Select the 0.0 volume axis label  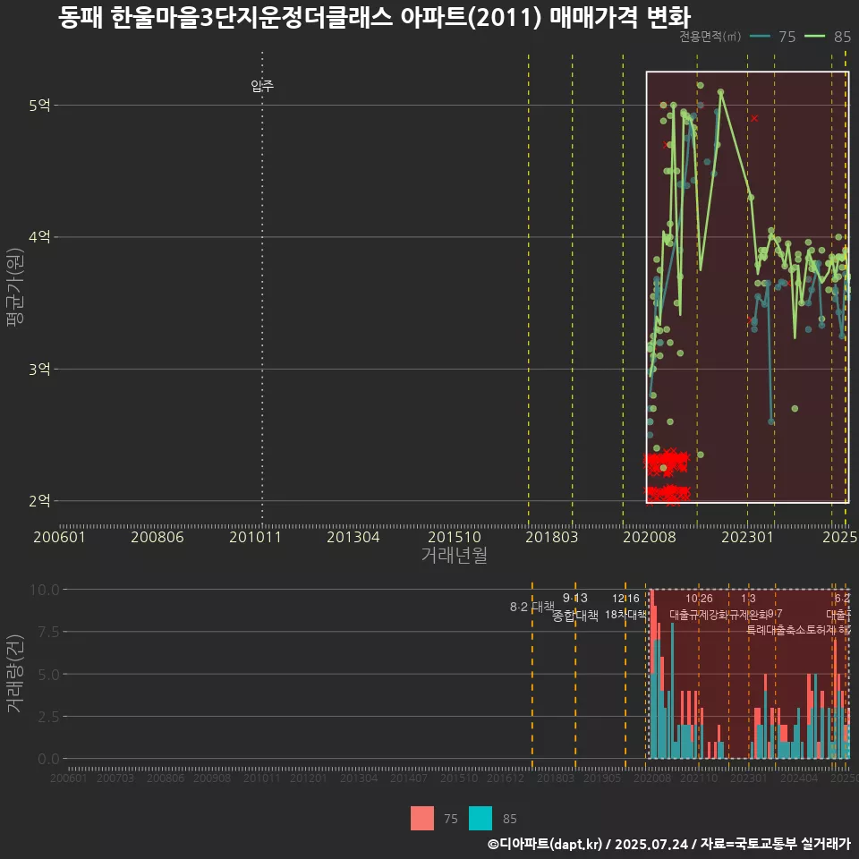click(48, 759)
